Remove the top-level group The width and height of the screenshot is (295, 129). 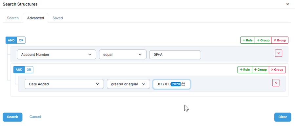(280, 40)
